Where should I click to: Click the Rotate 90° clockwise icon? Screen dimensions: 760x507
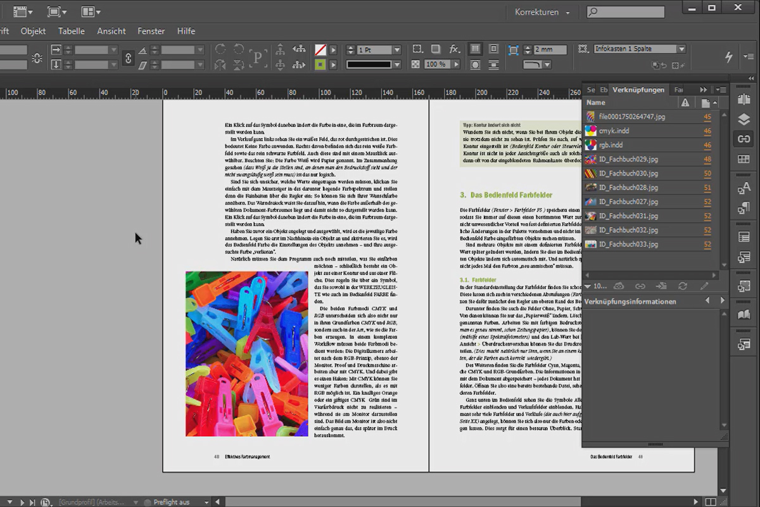click(x=220, y=49)
